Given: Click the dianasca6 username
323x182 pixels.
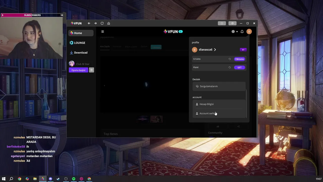Looking at the screenshot, I should click(x=205, y=50).
